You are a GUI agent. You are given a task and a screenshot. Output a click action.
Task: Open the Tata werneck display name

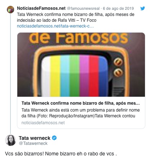pyautogui.click(x=35, y=138)
